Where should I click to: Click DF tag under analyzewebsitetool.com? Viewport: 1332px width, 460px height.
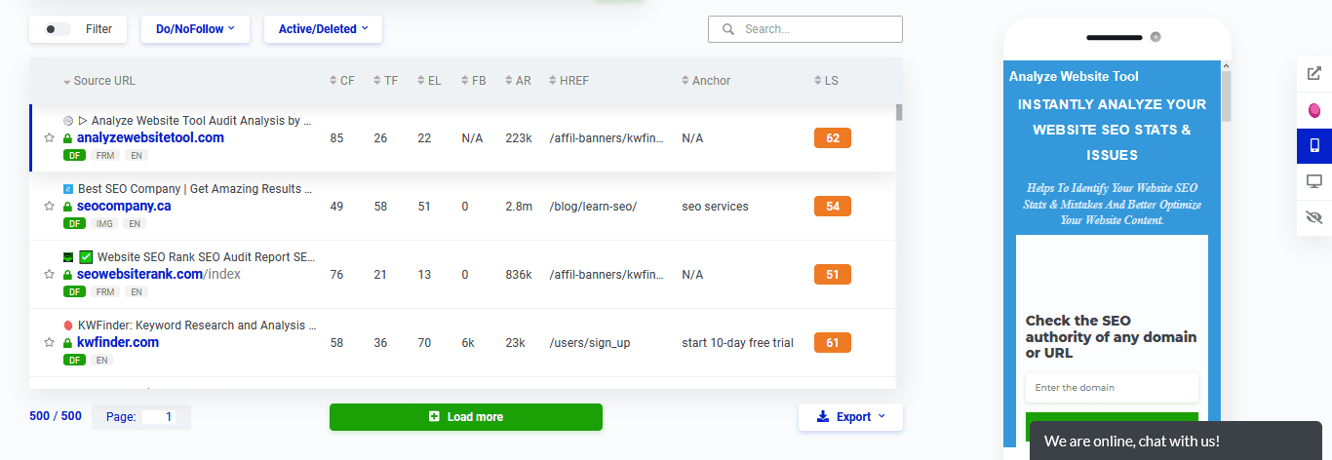[x=74, y=155]
